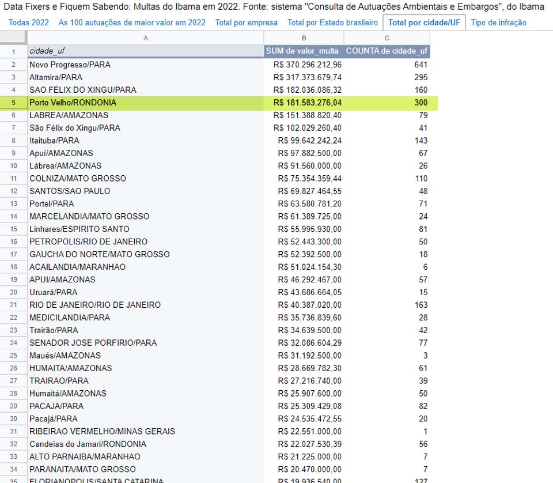This screenshot has height=483, width=553.
Task: Select column B header
Action: pyautogui.click(x=304, y=38)
